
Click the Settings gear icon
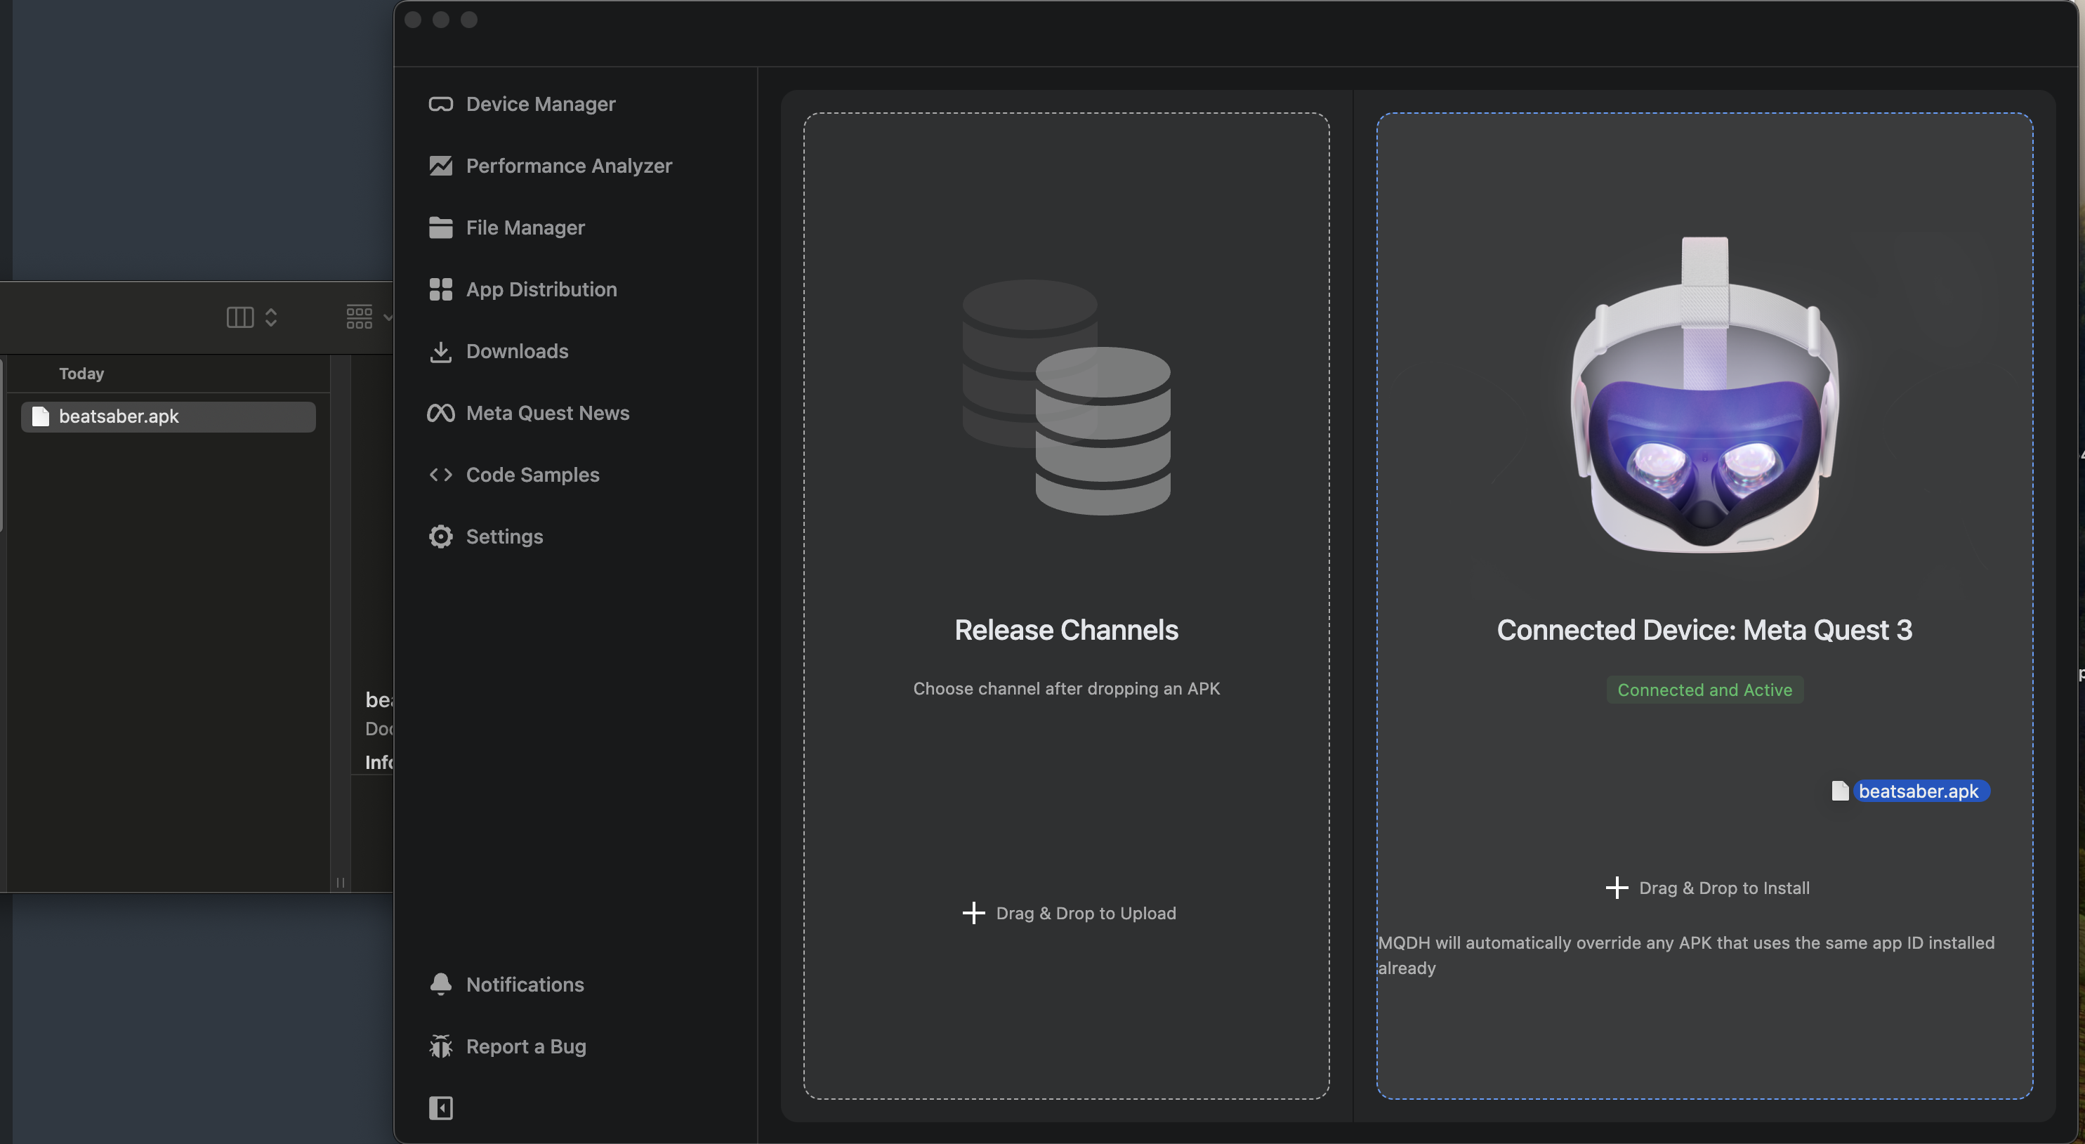click(440, 537)
